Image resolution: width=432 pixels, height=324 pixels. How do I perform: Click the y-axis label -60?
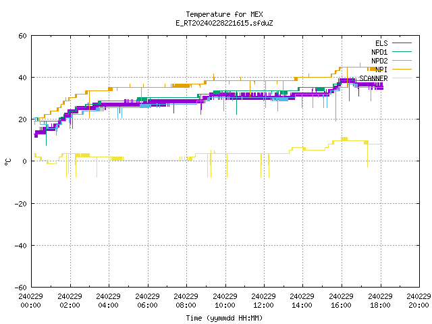[x=21, y=288]
